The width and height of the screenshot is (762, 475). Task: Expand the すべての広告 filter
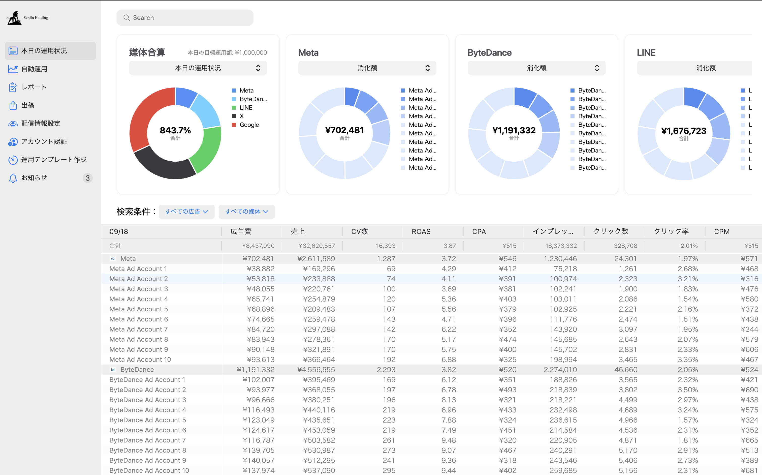coord(186,212)
